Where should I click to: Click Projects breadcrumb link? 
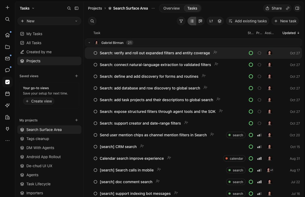point(95,8)
